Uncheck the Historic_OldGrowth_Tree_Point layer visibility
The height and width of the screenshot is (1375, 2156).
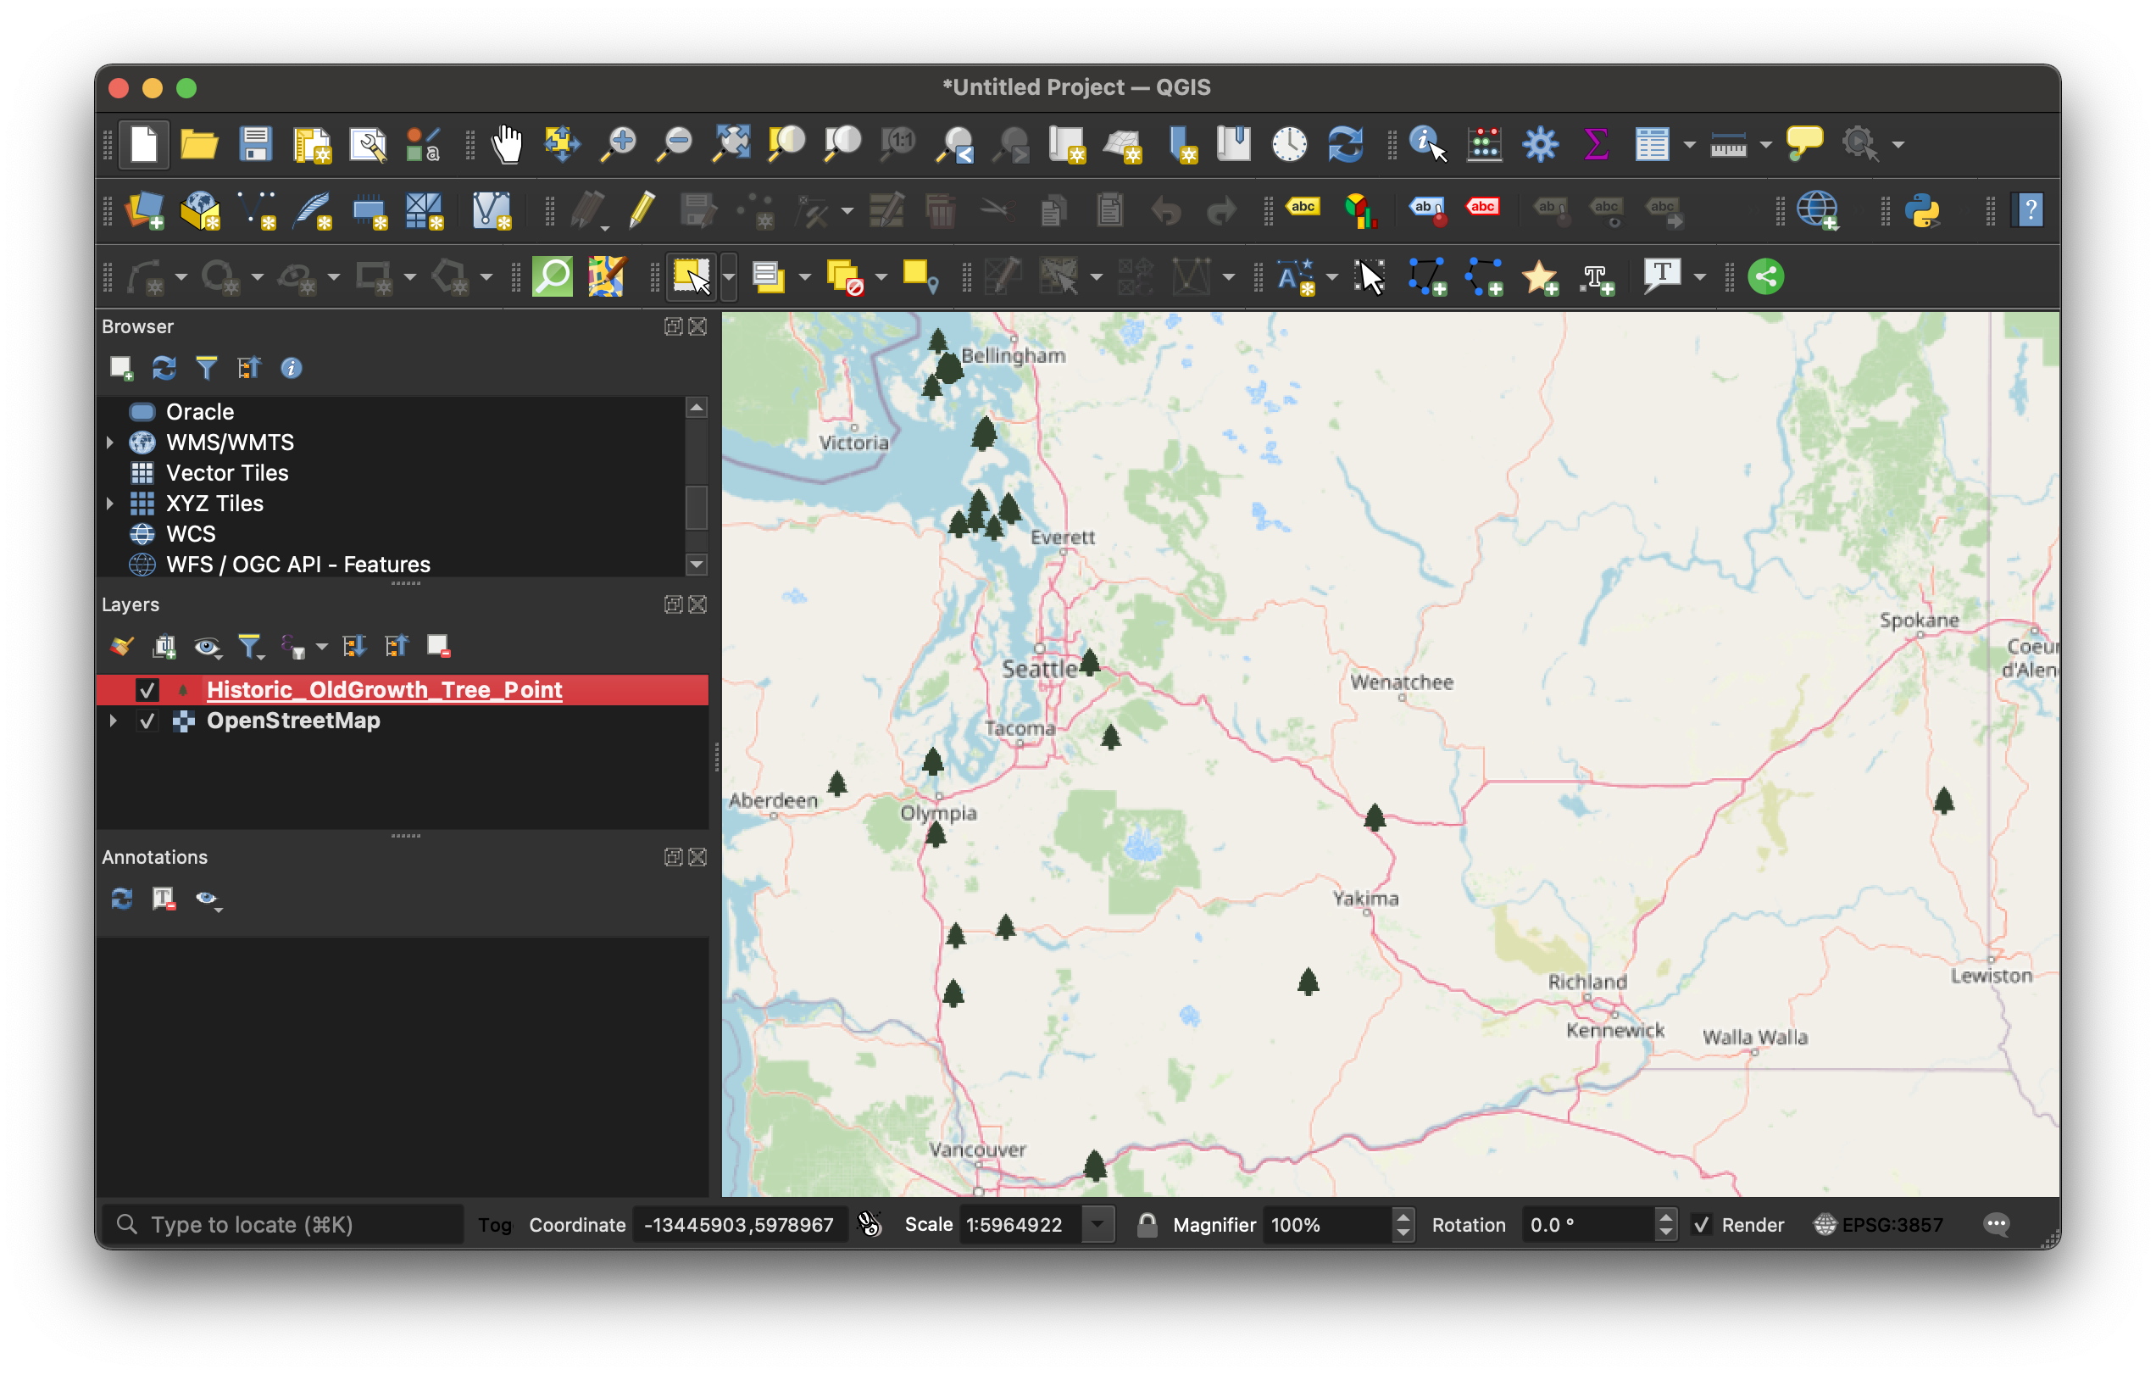tap(147, 690)
